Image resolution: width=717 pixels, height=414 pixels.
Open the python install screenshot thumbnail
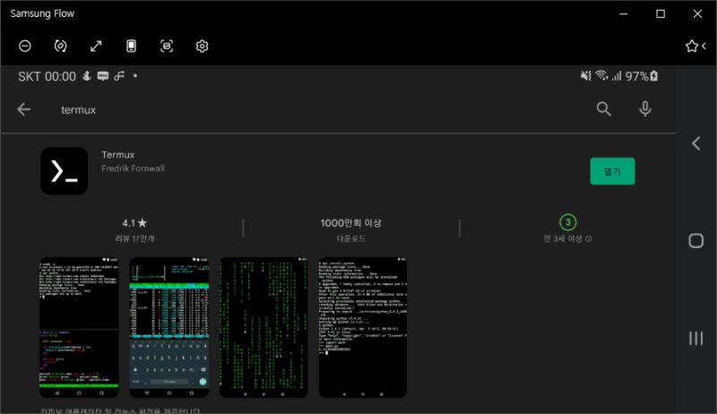coord(363,327)
